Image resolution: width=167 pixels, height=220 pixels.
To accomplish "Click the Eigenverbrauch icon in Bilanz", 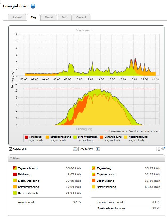I will tap(93, 174).
